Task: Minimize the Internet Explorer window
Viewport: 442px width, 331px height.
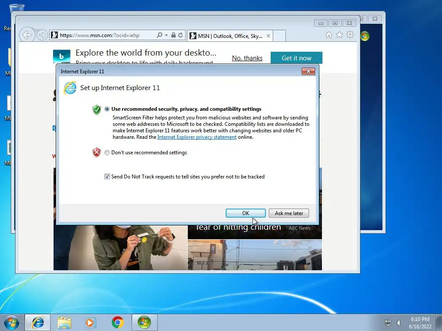Action: (x=321, y=23)
